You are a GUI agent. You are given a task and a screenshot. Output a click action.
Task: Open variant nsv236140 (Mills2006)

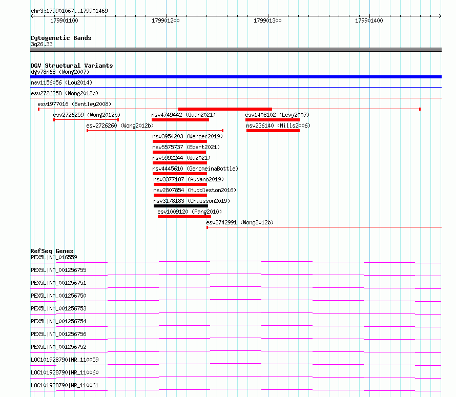pos(278,126)
